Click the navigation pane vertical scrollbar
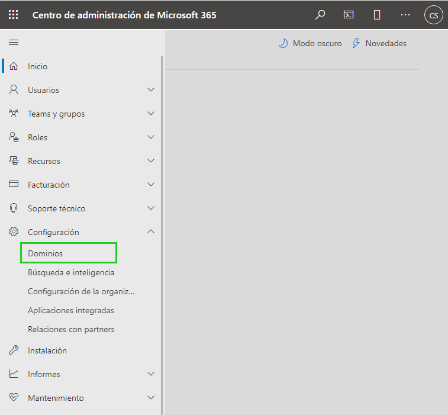The width and height of the screenshot is (448, 415). (162, 236)
